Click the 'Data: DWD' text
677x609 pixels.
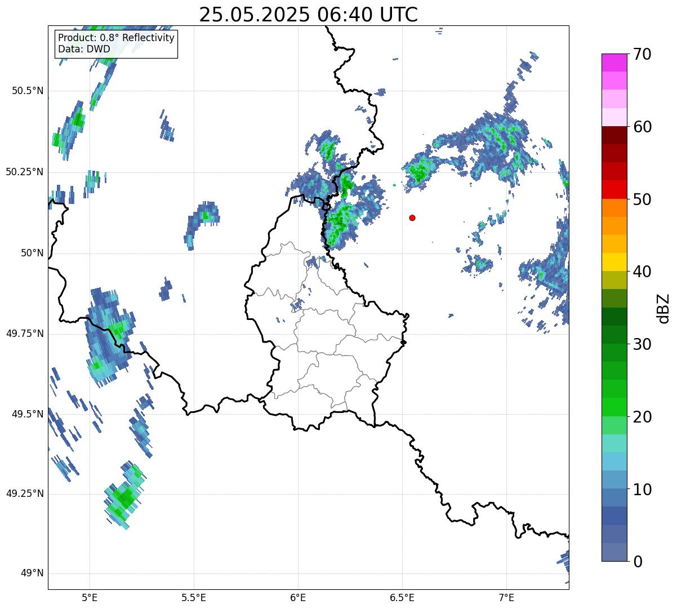pos(84,49)
